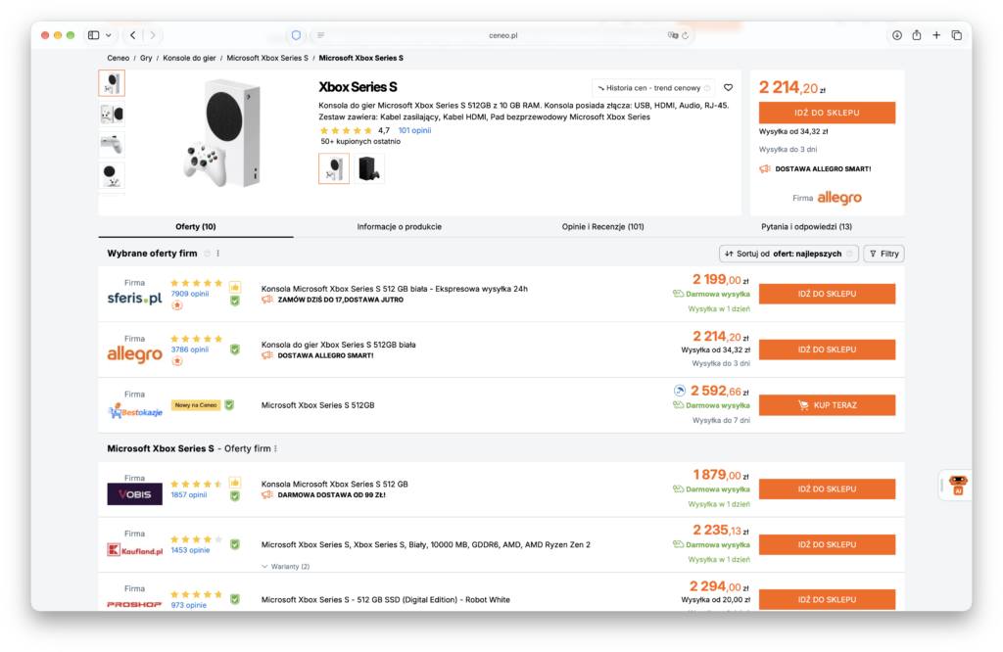Image resolution: width=1003 pixels, height=652 pixels.
Task: Show tab overview icon
Action: click(x=956, y=35)
